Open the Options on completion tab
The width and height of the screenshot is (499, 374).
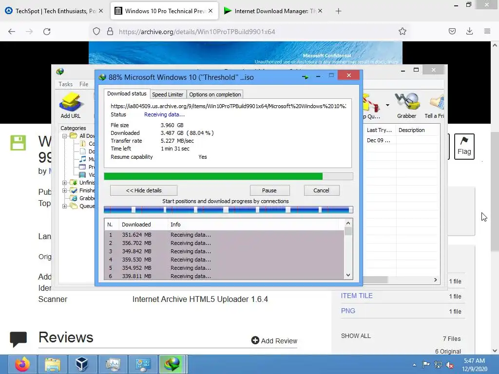pos(215,94)
